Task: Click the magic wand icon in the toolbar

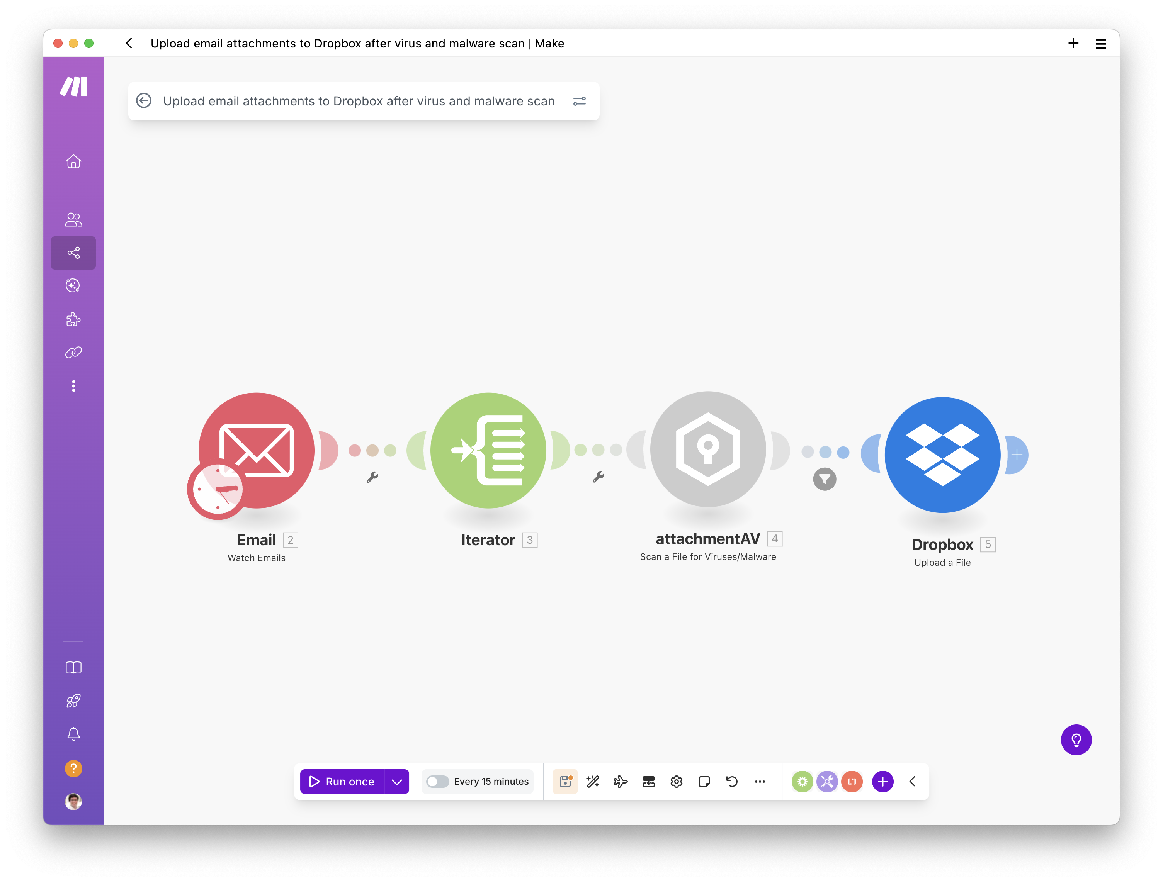Action: click(593, 782)
